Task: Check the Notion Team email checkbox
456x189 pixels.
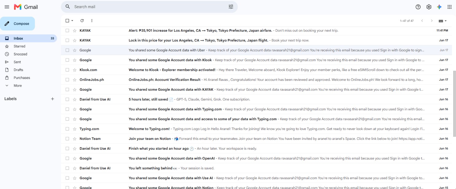Action: [67, 139]
